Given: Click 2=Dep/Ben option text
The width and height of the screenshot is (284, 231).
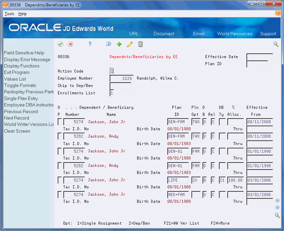Looking at the screenshot, I should point(139,223).
